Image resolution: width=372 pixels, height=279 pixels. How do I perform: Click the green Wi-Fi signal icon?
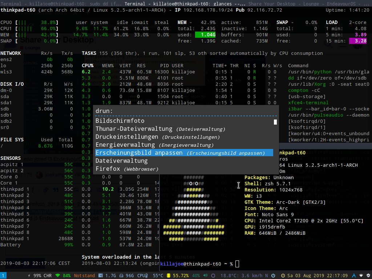(x=57, y=275)
